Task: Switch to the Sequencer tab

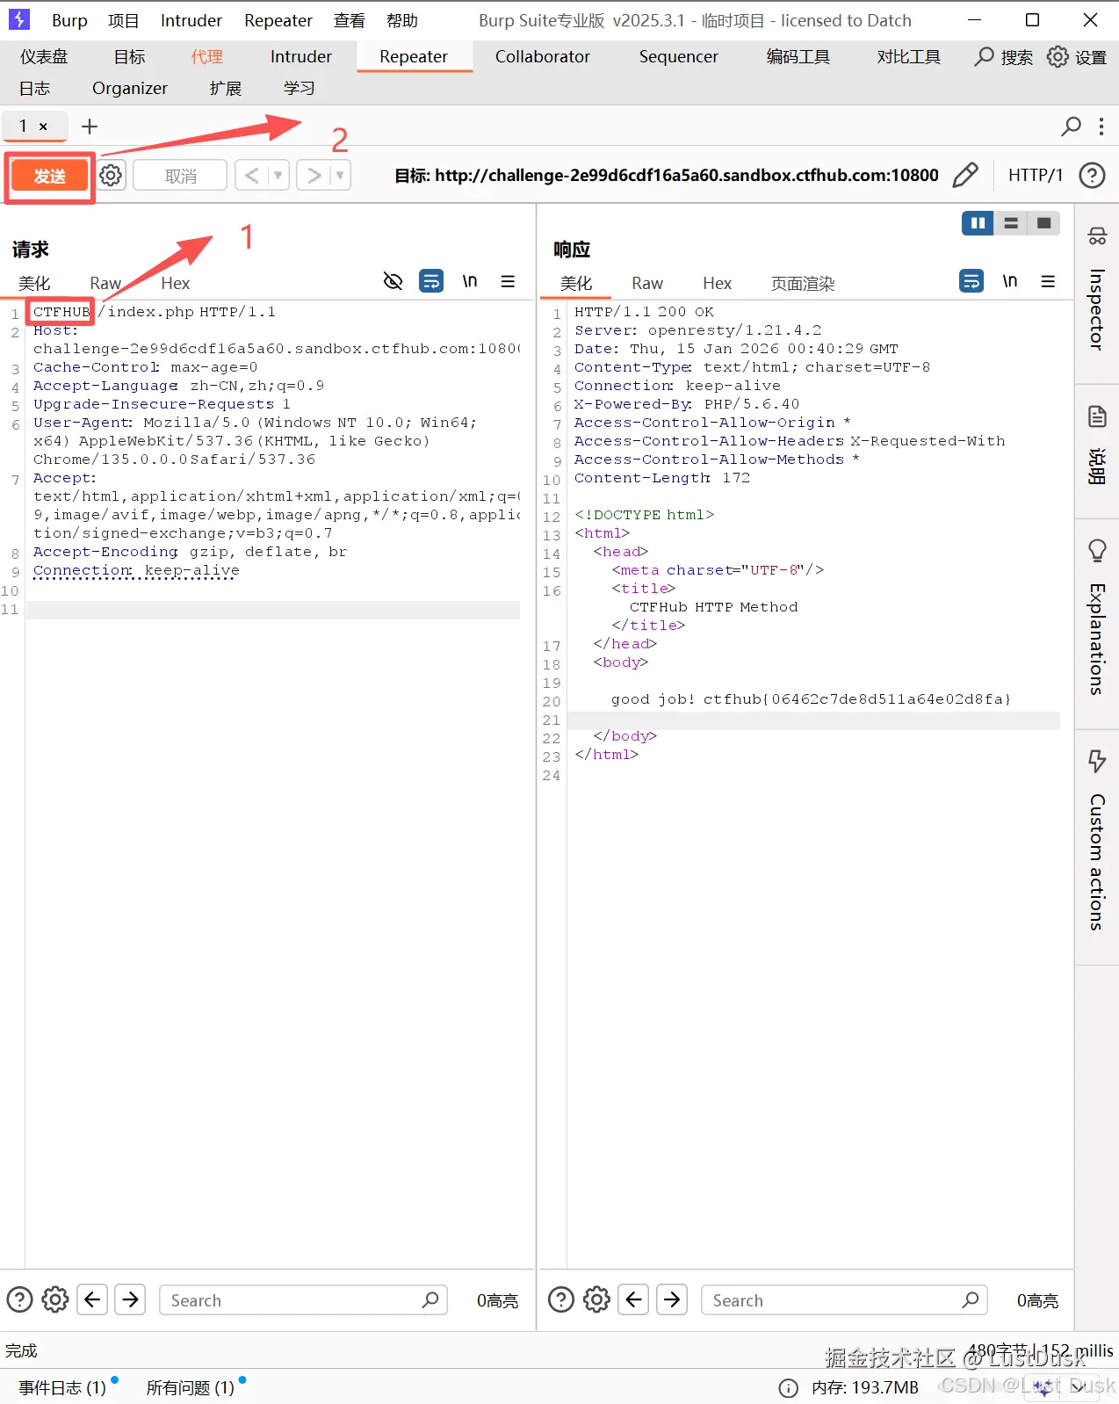Action: click(x=679, y=57)
